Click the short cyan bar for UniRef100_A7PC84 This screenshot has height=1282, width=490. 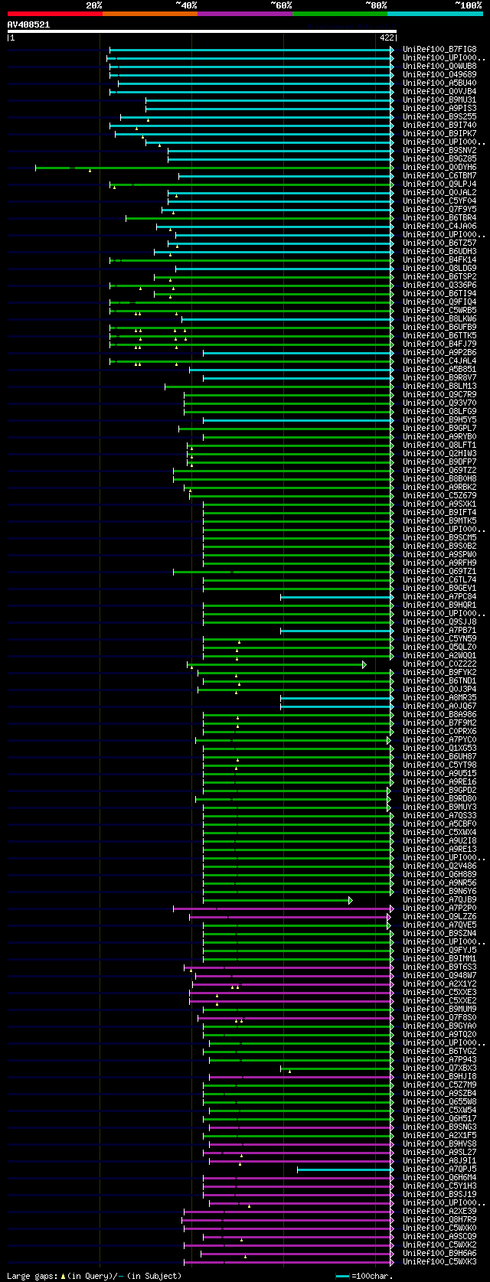pyautogui.click(x=337, y=597)
